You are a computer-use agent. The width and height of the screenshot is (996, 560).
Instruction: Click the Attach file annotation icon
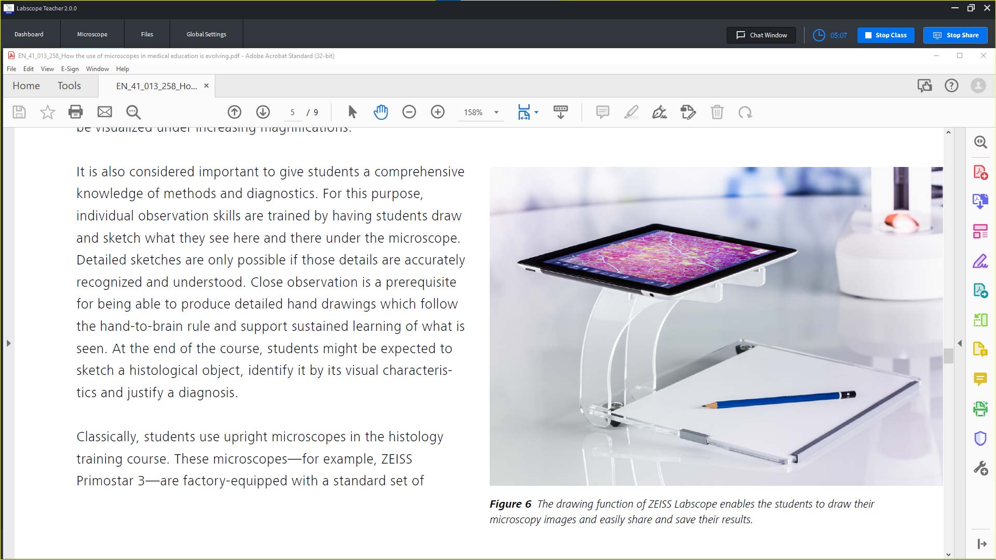click(x=687, y=111)
